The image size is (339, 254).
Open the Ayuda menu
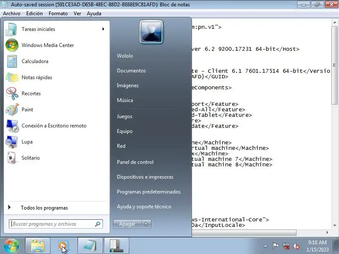click(x=94, y=14)
